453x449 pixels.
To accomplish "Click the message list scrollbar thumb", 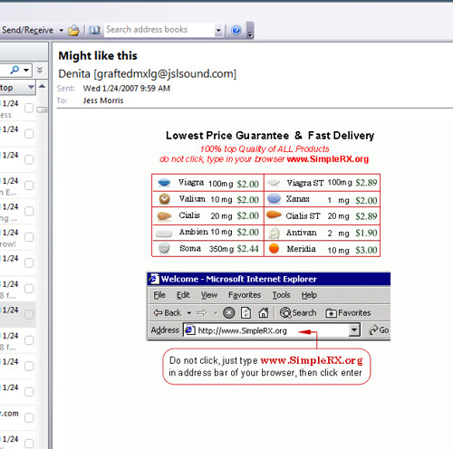I will [42, 110].
